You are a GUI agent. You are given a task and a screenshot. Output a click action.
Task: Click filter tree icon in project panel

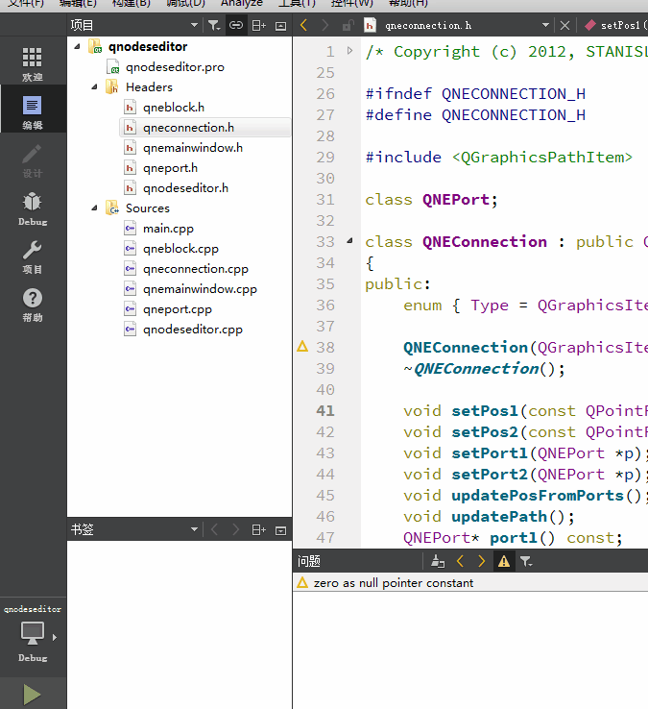point(214,25)
